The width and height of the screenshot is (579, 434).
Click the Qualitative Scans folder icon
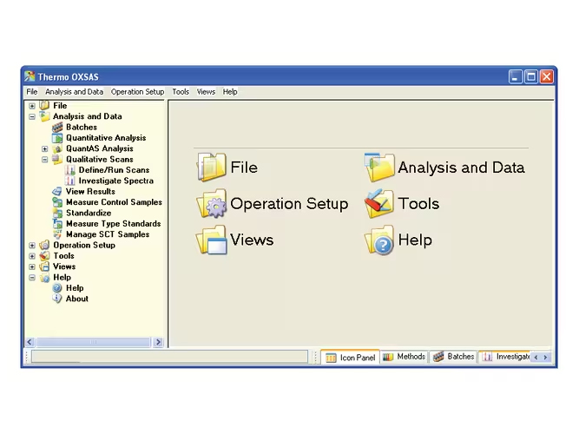click(x=57, y=160)
